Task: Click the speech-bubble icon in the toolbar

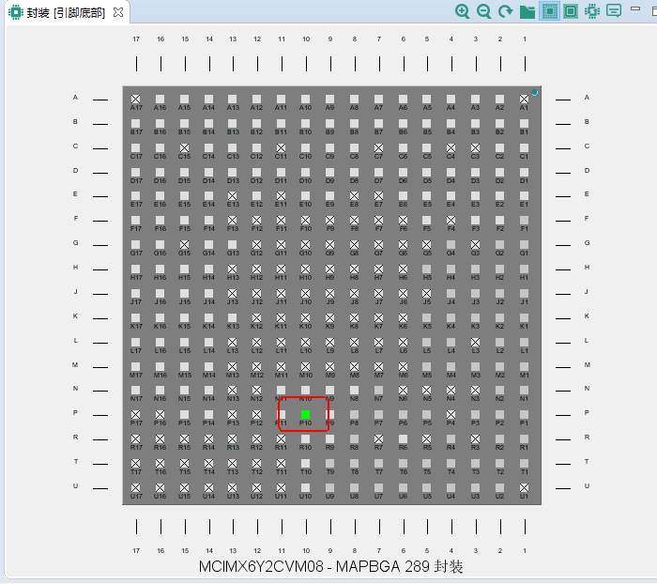Action: [x=614, y=11]
